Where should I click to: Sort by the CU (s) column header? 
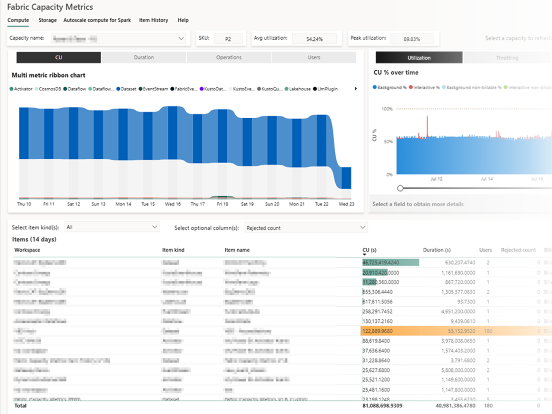[369, 250]
